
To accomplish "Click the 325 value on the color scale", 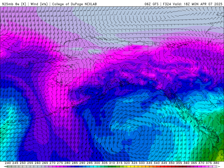I will pos(134,163).
